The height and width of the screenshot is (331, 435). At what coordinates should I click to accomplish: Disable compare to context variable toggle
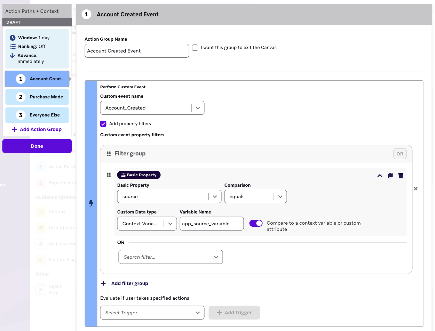pos(256,223)
